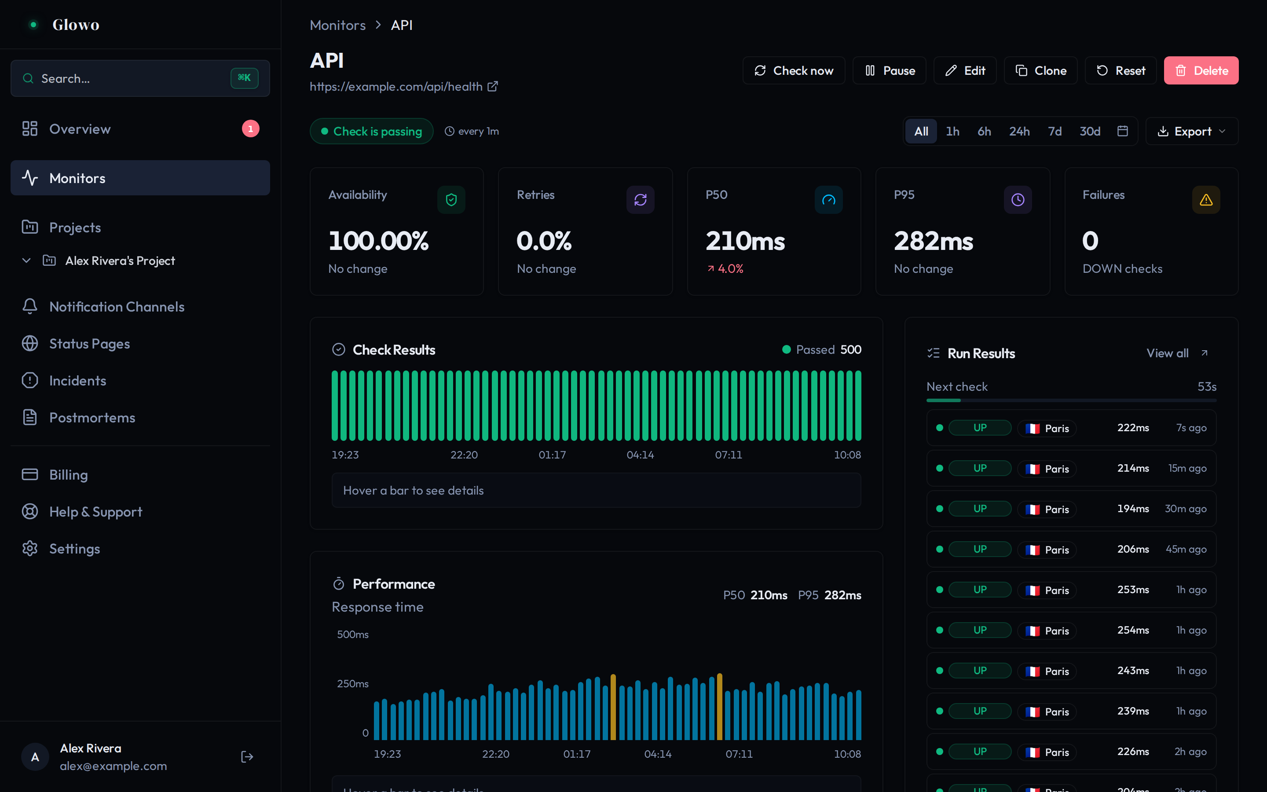Image resolution: width=1267 pixels, height=792 pixels.
Task: Open Status Pages in sidebar
Action: click(x=140, y=344)
